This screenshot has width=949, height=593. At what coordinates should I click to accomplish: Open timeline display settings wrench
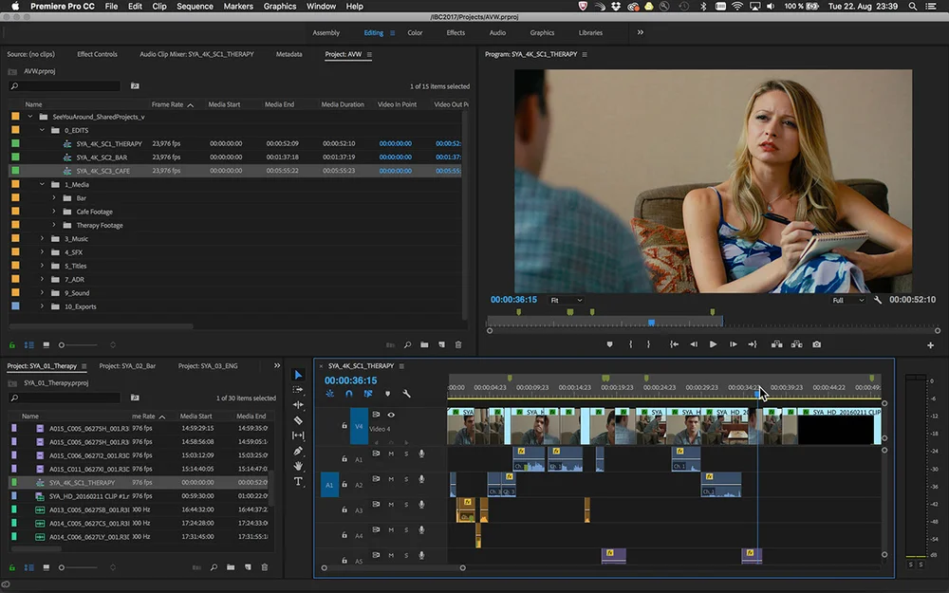pyautogui.click(x=407, y=394)
